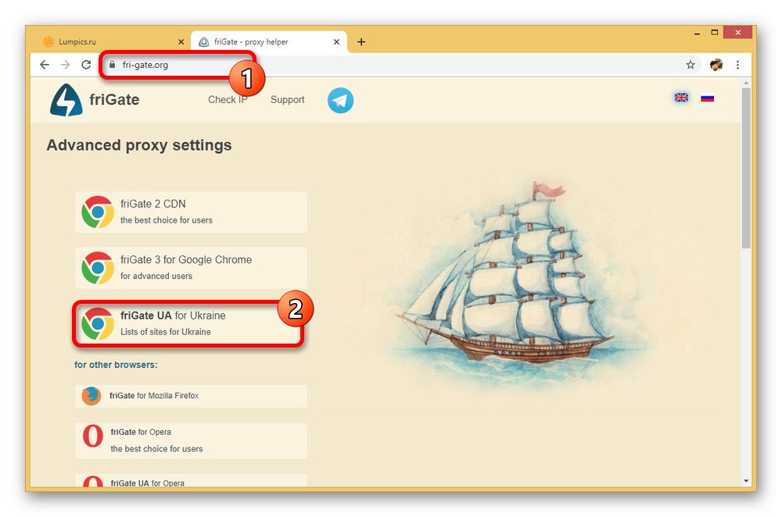Reload the page with the refresh icon

(x=86, y=65)
